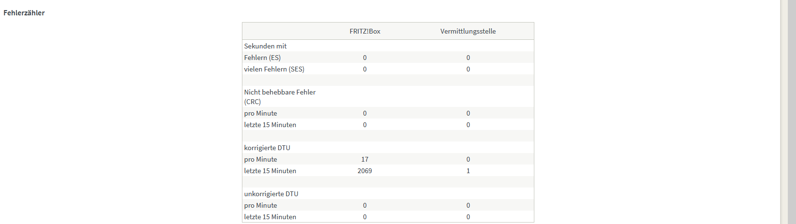796x224 pixels.
Task: Click pro Minute under CRC section
Action: [x=260, y=113]
